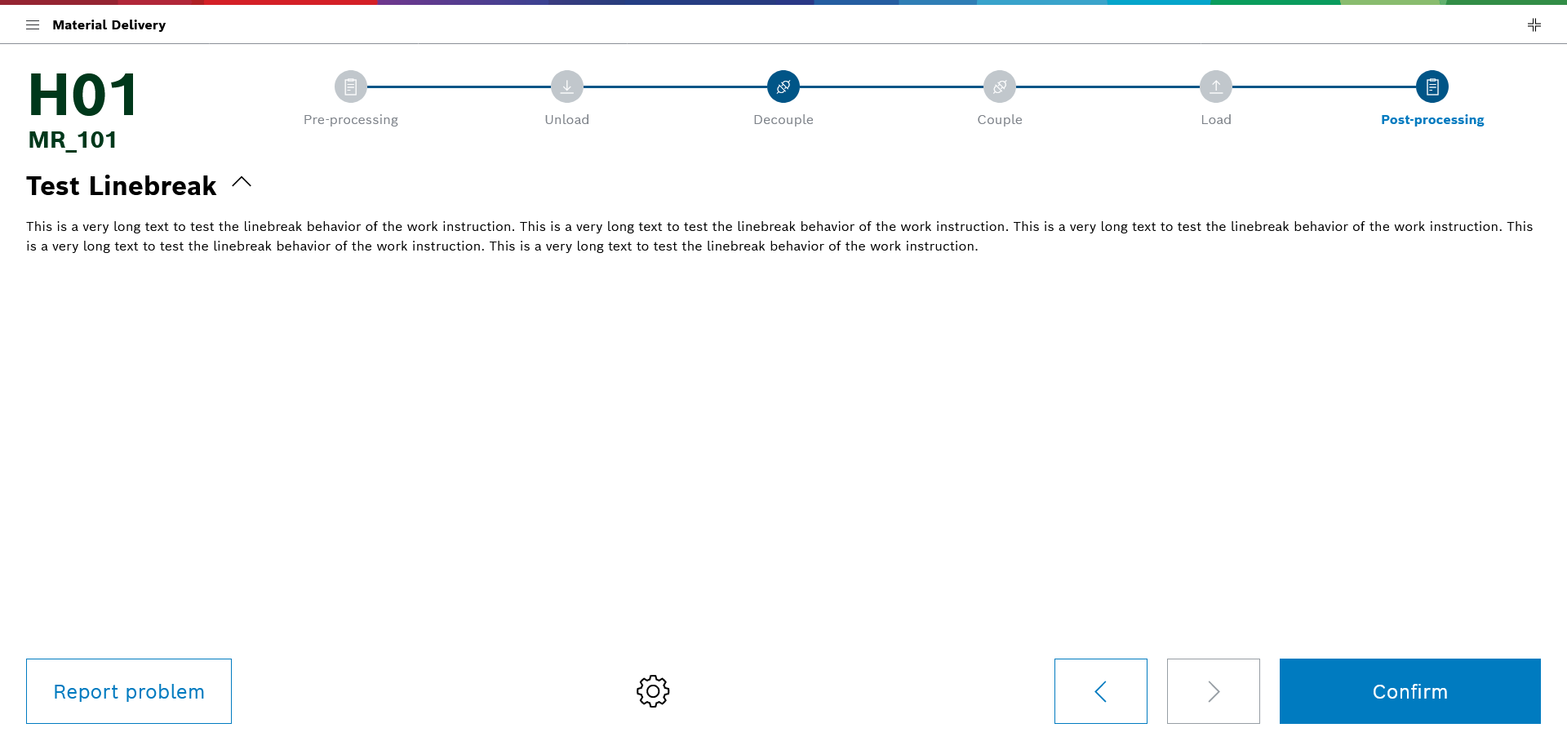Select the Unload step download icon
1567x750 pixels.
(567, 87)
